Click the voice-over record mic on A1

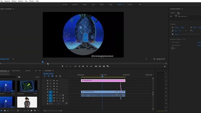[x=63, y=95]
